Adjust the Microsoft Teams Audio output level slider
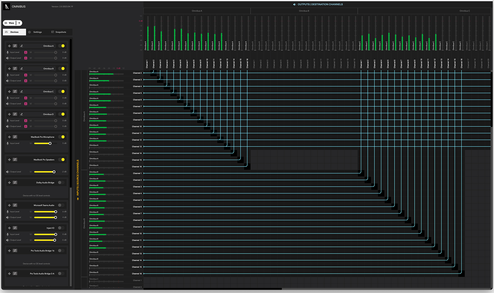 pos(46,217)
